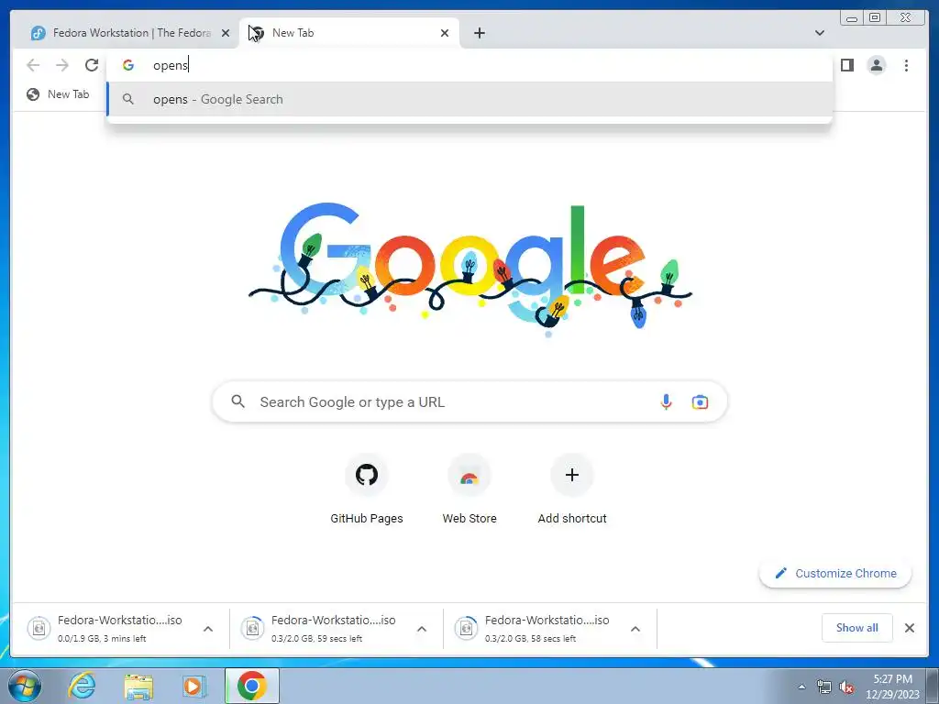Click the Chrome taskbar icon
Image resolution: width=939 pixels, height=704 pixels.
coord(251,686)
